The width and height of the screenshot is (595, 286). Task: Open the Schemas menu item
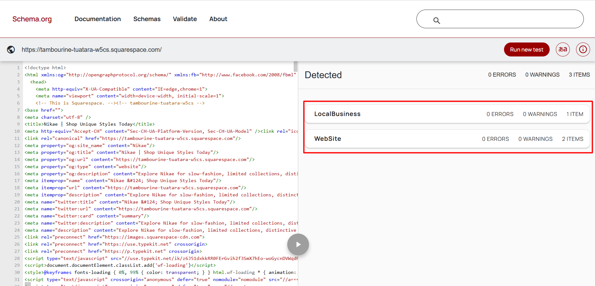[147, 19]
